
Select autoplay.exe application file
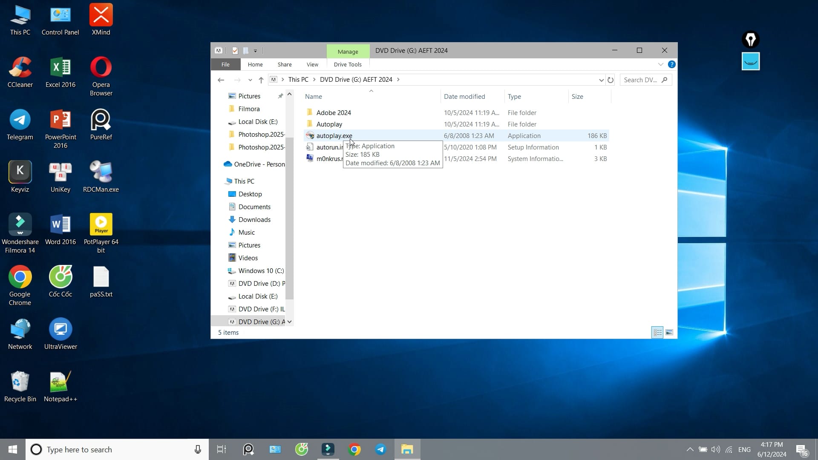pos(456,136)
